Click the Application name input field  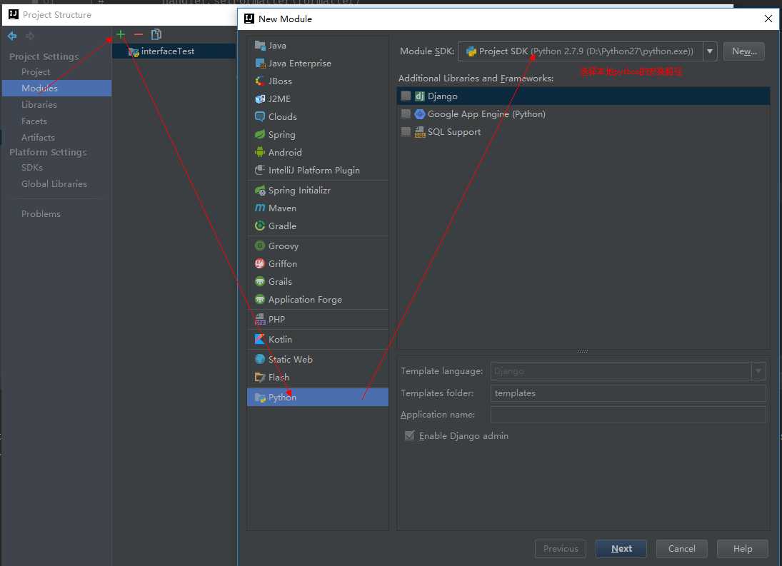(x=628, y=415)
